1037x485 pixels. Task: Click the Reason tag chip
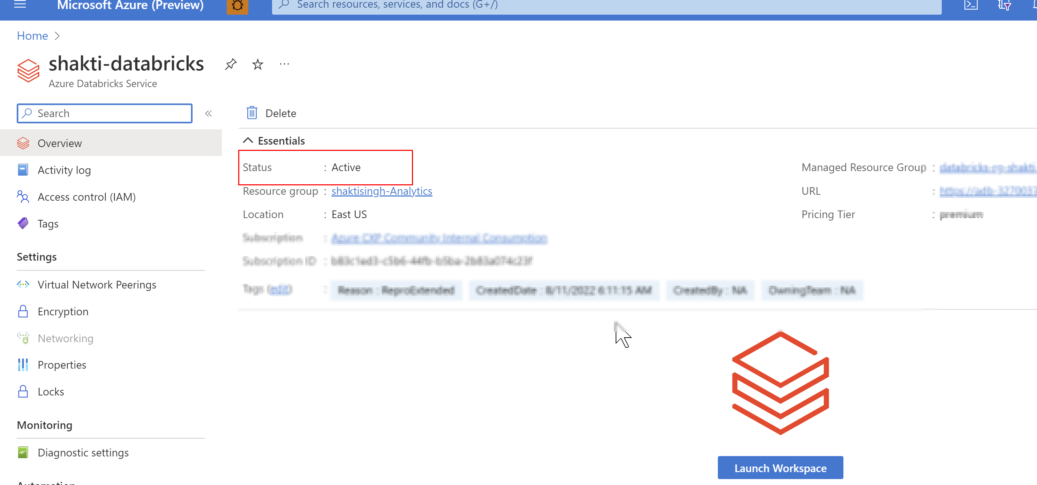(396, 290)
